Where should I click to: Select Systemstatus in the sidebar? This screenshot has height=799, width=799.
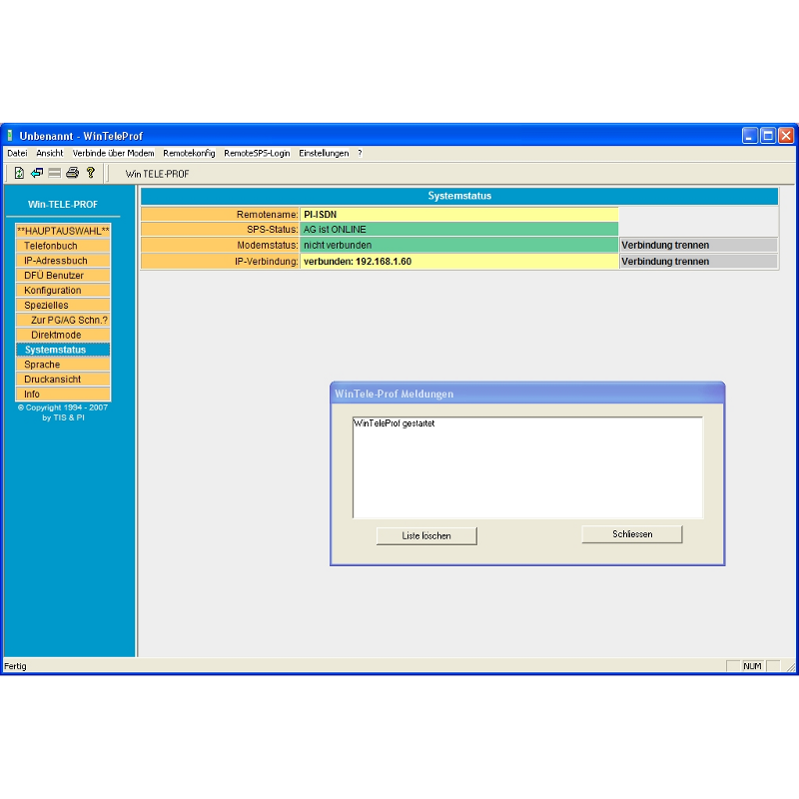[x=63, y=350]
